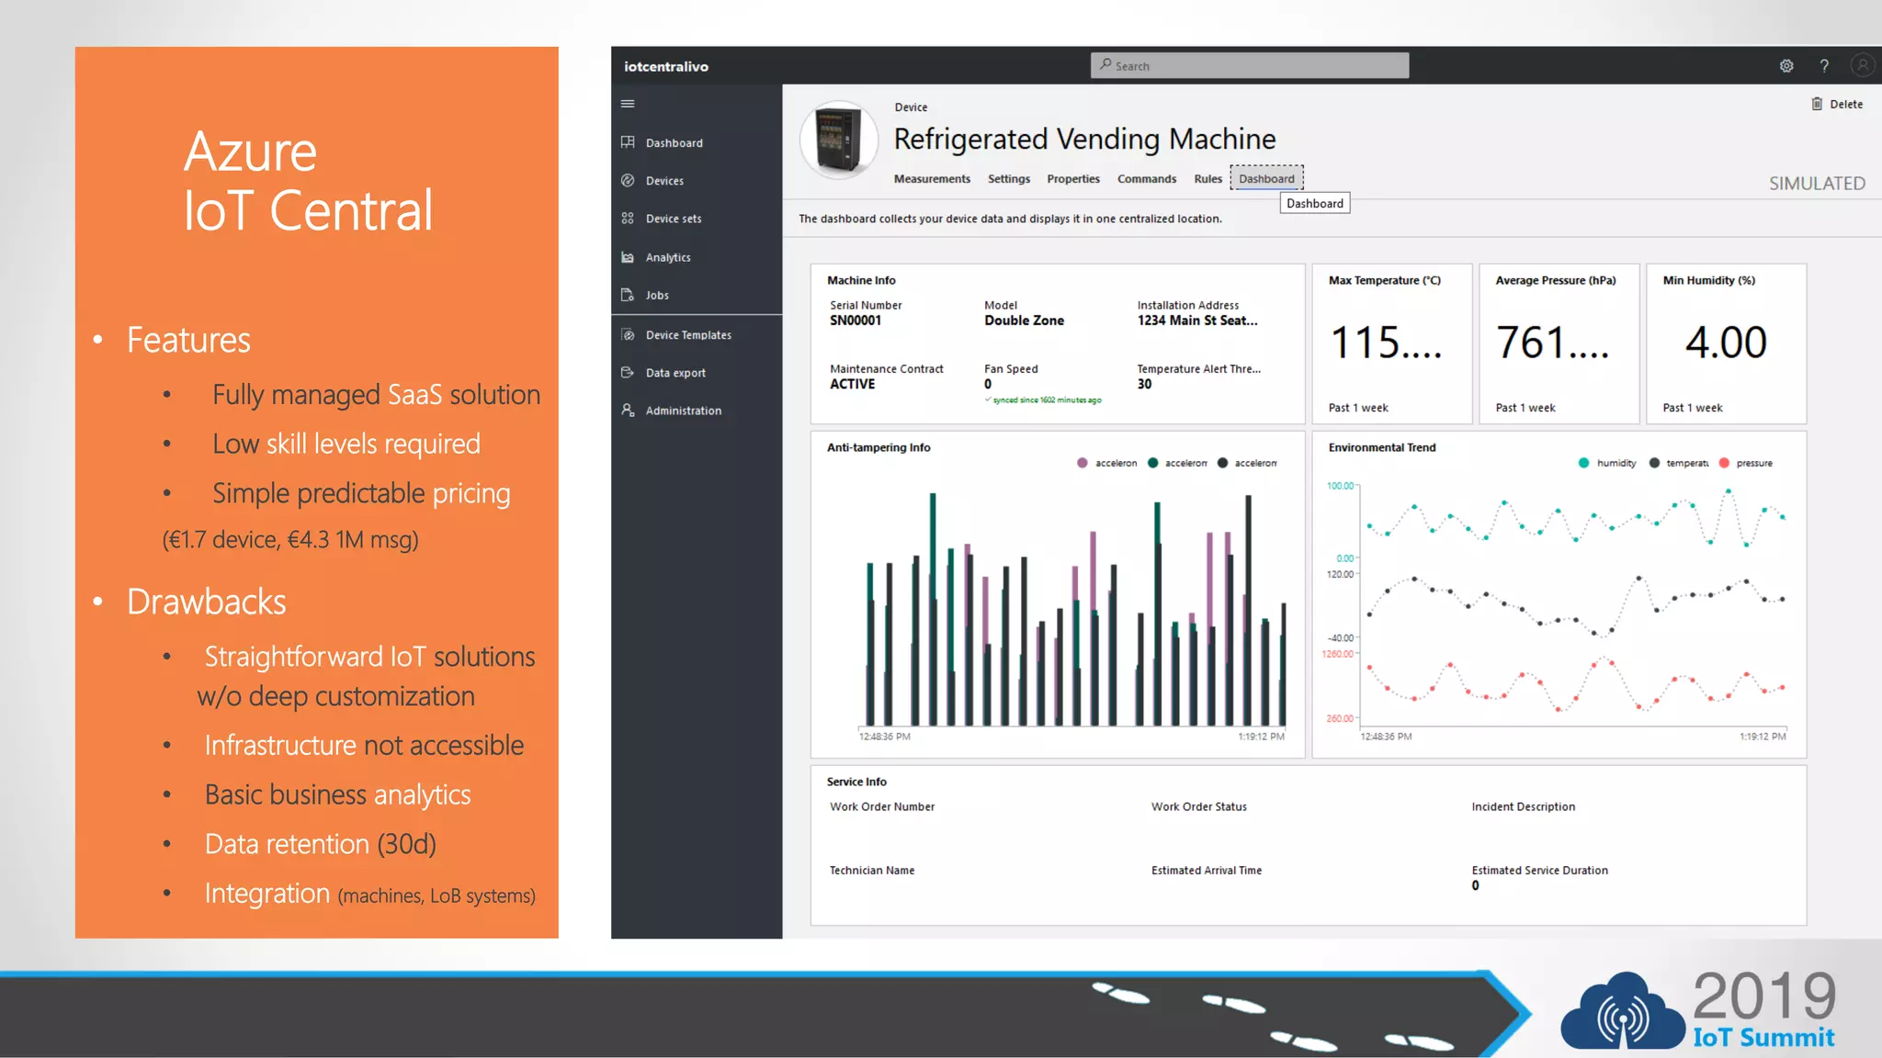
Task: Open the Rules tab
Action: pyautogui.click(x=1207, y=179)
